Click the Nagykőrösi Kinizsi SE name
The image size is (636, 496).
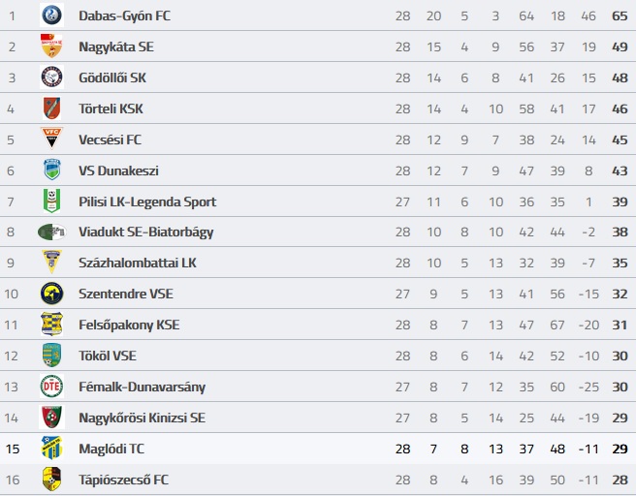142,418
